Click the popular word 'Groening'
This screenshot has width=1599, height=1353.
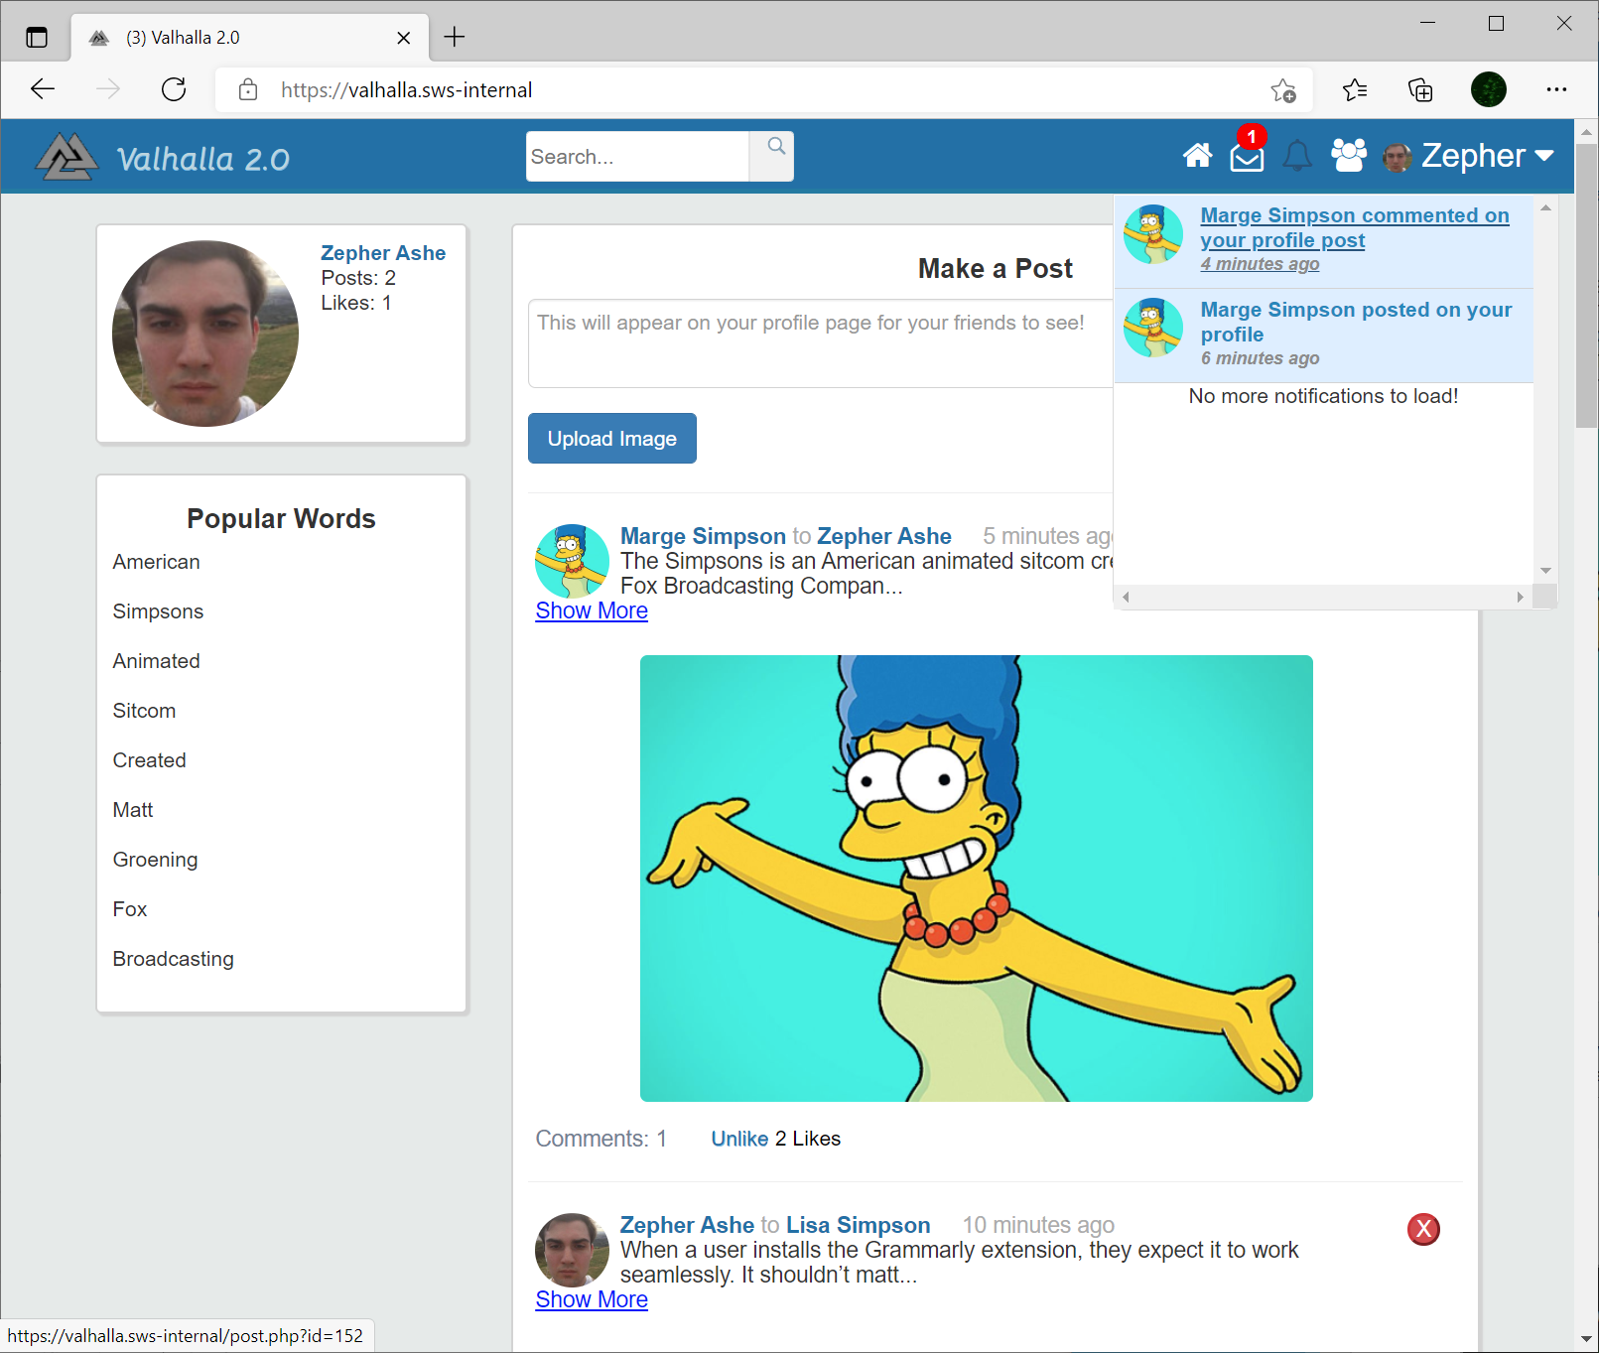155,860
